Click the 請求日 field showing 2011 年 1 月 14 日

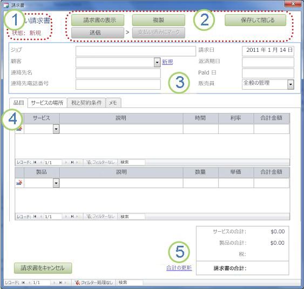(x=268, y=51)
